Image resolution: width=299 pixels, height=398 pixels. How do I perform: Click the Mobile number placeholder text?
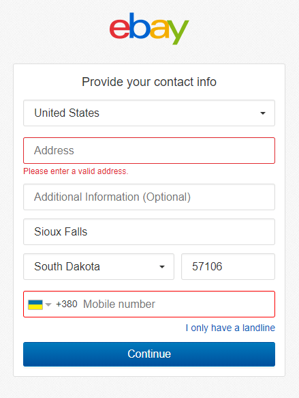(119, 304)
